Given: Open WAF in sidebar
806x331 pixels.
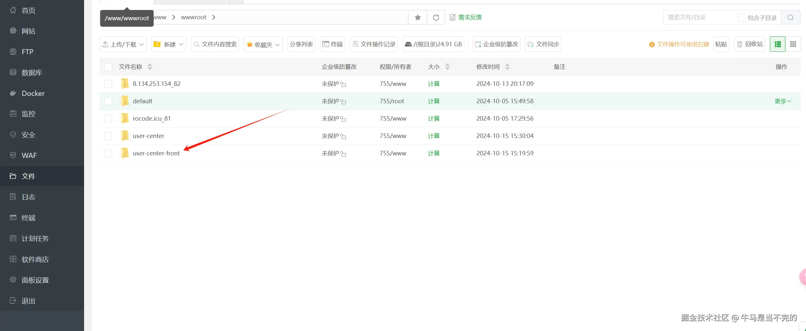Looking at the screenshot, I should pos(42,155).
